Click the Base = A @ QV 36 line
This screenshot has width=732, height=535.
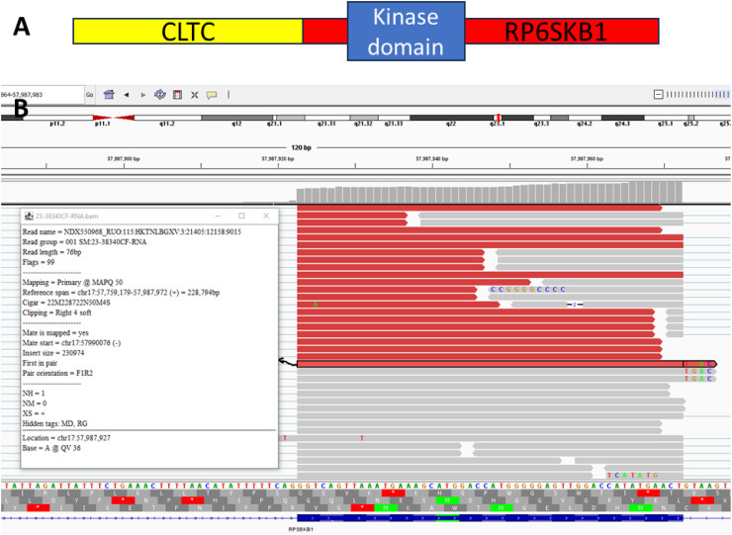pyautogui.click(x=51, y=448)
